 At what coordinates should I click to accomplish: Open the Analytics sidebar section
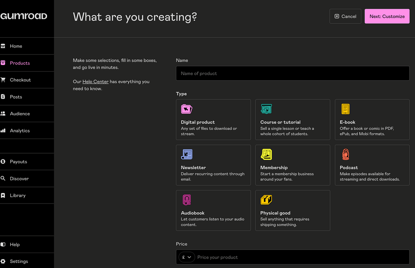coord(20,131)
